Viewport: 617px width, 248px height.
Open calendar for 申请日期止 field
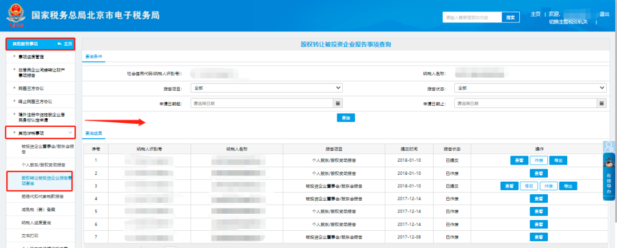[602, 103]
